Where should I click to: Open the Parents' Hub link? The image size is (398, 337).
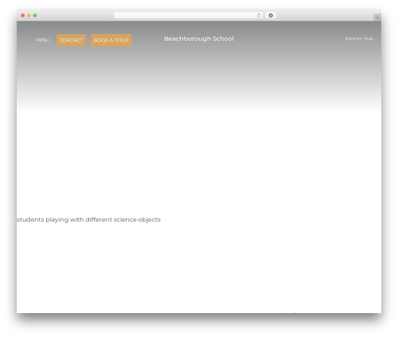pos(359,39)
